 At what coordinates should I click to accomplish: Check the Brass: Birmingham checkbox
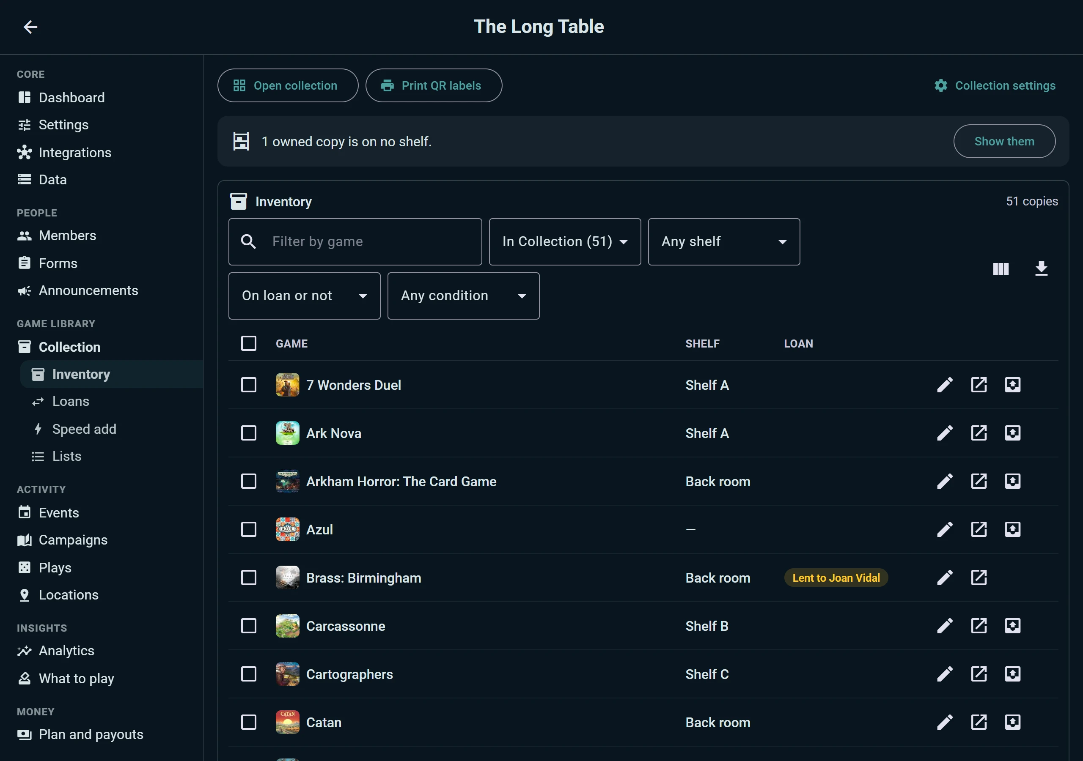(x=249, y=578)
